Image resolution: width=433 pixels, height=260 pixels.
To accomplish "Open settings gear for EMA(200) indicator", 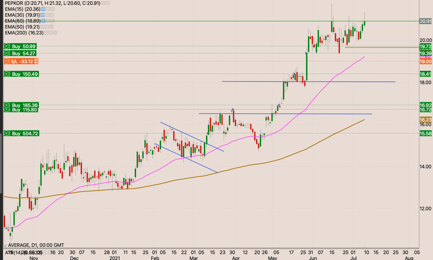I will (x=50, y=33).
